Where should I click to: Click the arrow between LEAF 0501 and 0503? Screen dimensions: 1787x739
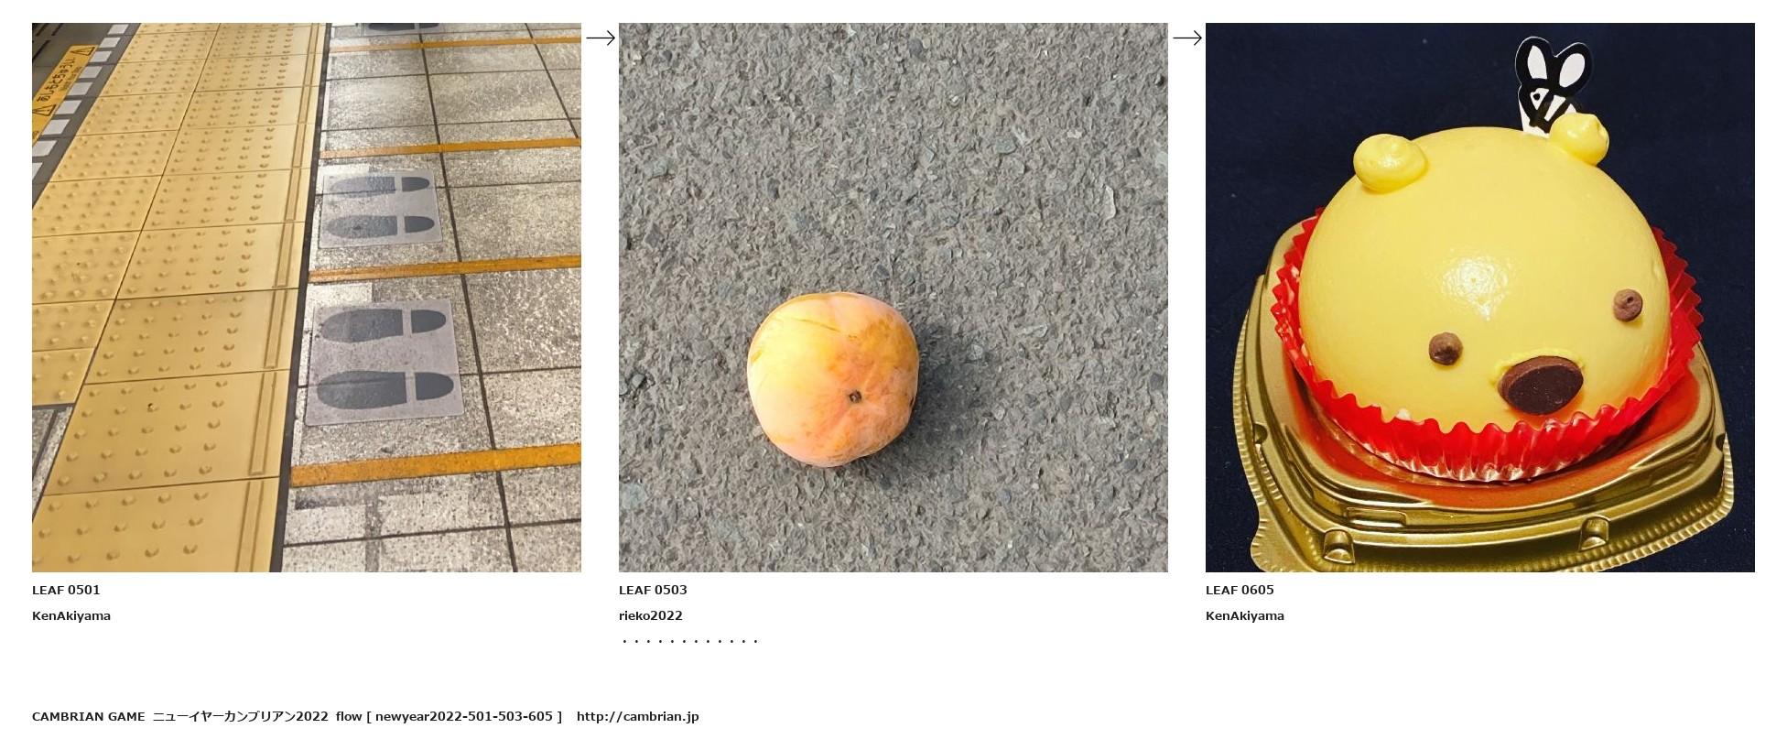601,38
